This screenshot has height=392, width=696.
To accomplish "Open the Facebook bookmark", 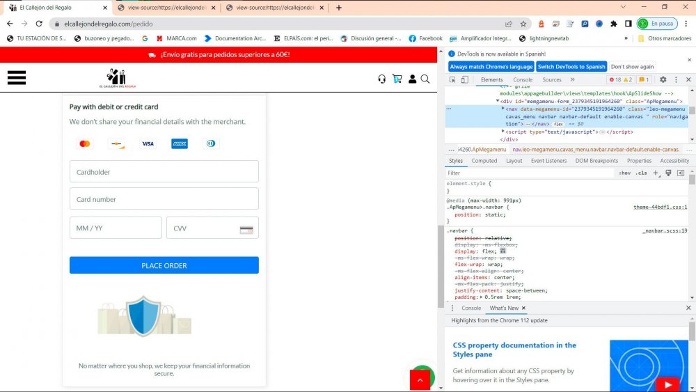I will [x=425, y=38].
